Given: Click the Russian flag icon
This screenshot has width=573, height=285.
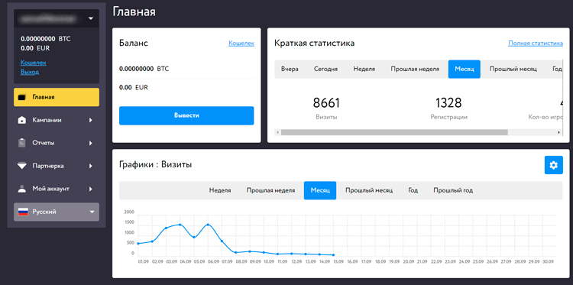Looking at the screenshot, I should 23,212.
